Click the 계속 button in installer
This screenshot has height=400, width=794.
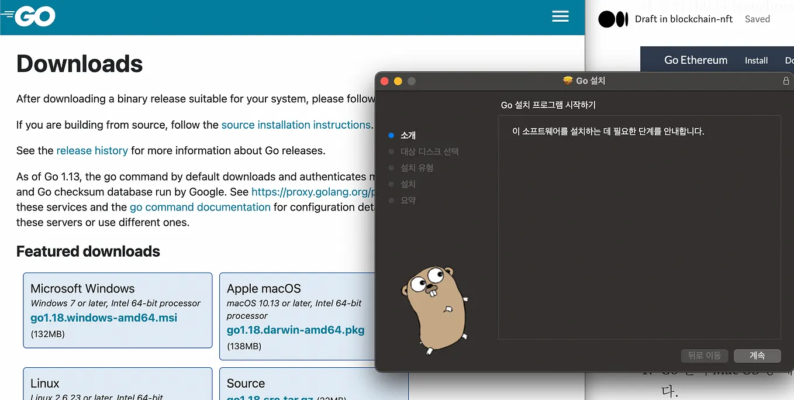click(x=757, y=355)
